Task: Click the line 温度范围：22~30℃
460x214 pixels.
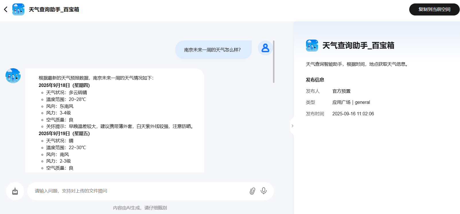Action: pos(66,147)
